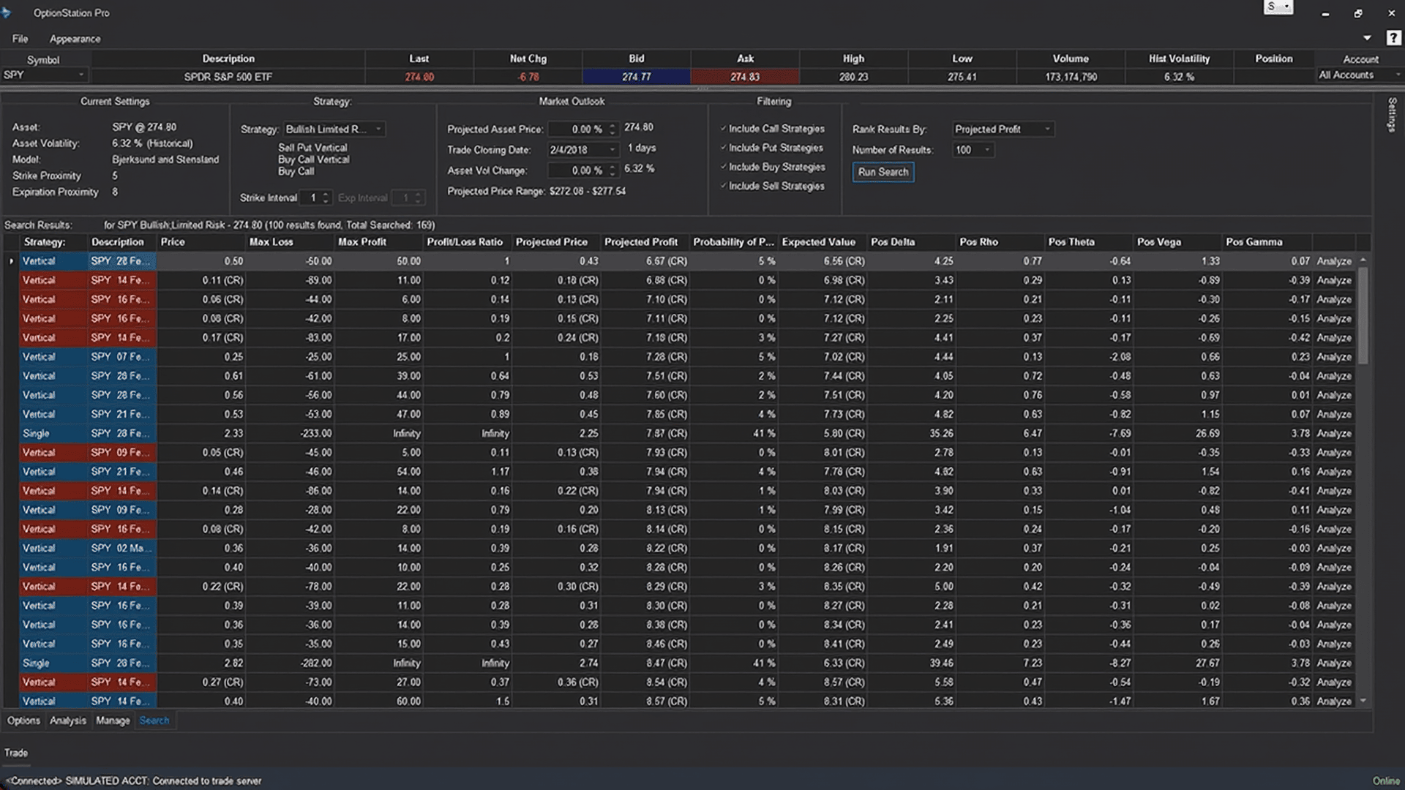Click scrollbar down arrow in results grid
This screenshot has height=790, width=1405.
1363,701
